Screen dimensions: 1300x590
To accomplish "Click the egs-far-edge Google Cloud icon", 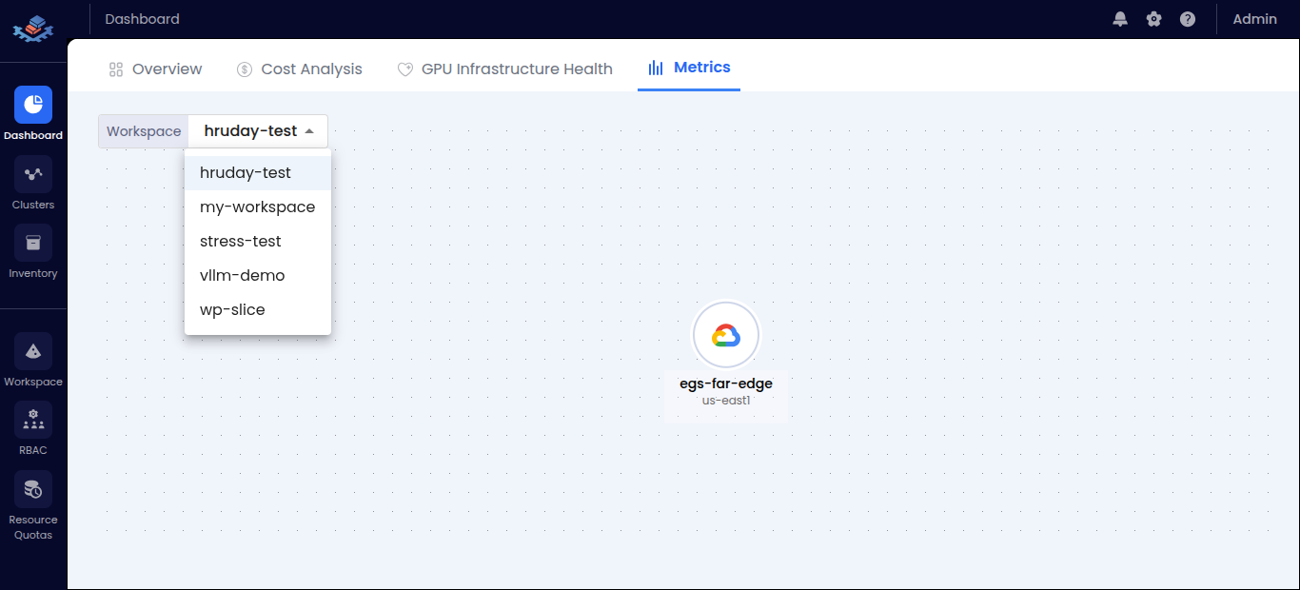I will (726, 335).
